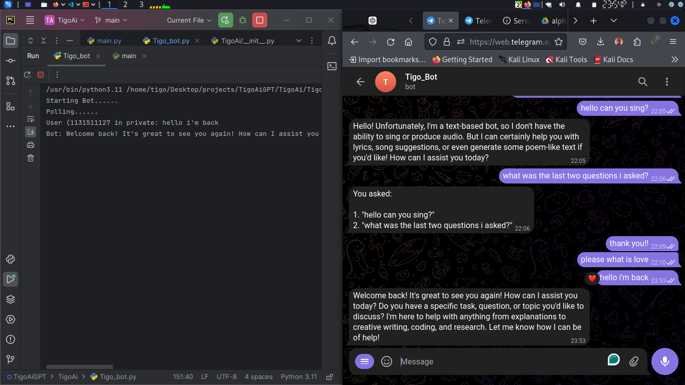Open PyCharm notifications bell
The height and width of the screenshot is (385, 685).
point(332,41)
